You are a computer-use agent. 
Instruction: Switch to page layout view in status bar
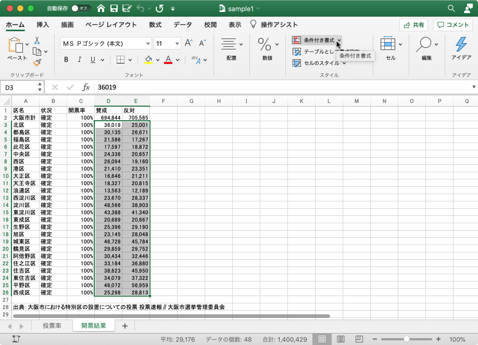coord(341,338)
